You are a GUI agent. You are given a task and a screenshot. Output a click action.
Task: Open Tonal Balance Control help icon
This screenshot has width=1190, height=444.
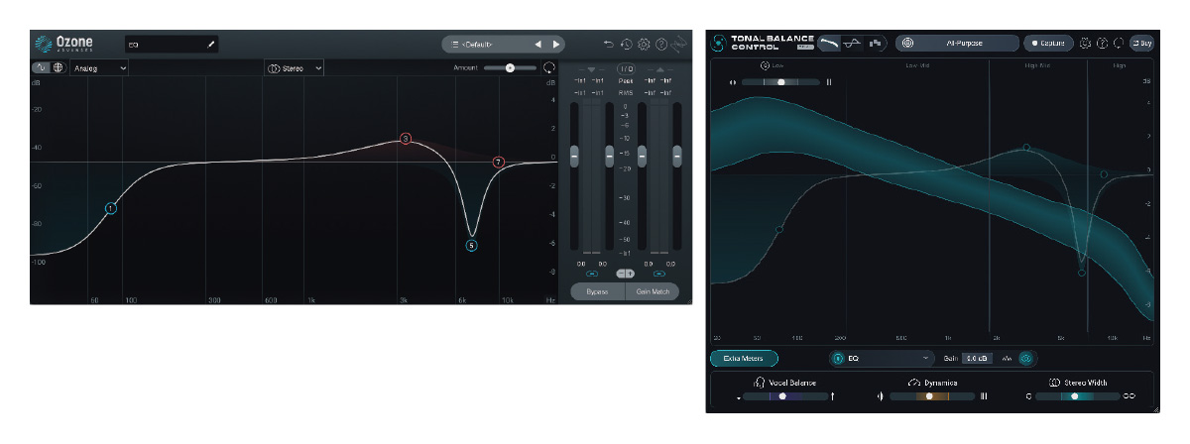[x=1102, y=44]
